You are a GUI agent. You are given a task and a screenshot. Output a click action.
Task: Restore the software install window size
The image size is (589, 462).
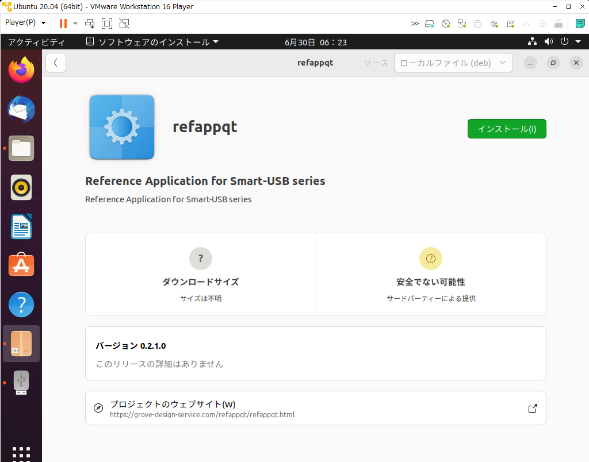553,63
